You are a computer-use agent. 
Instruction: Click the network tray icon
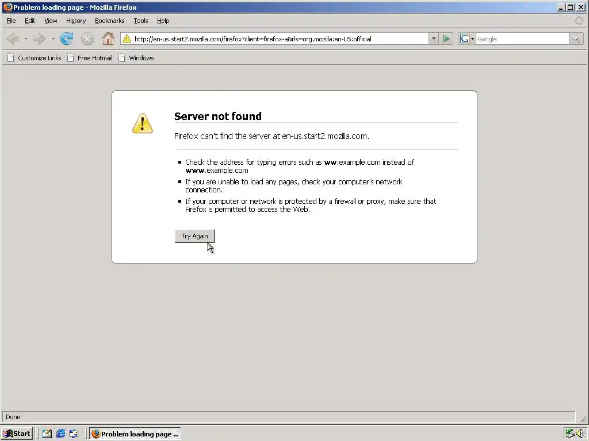tap(570, 434)
